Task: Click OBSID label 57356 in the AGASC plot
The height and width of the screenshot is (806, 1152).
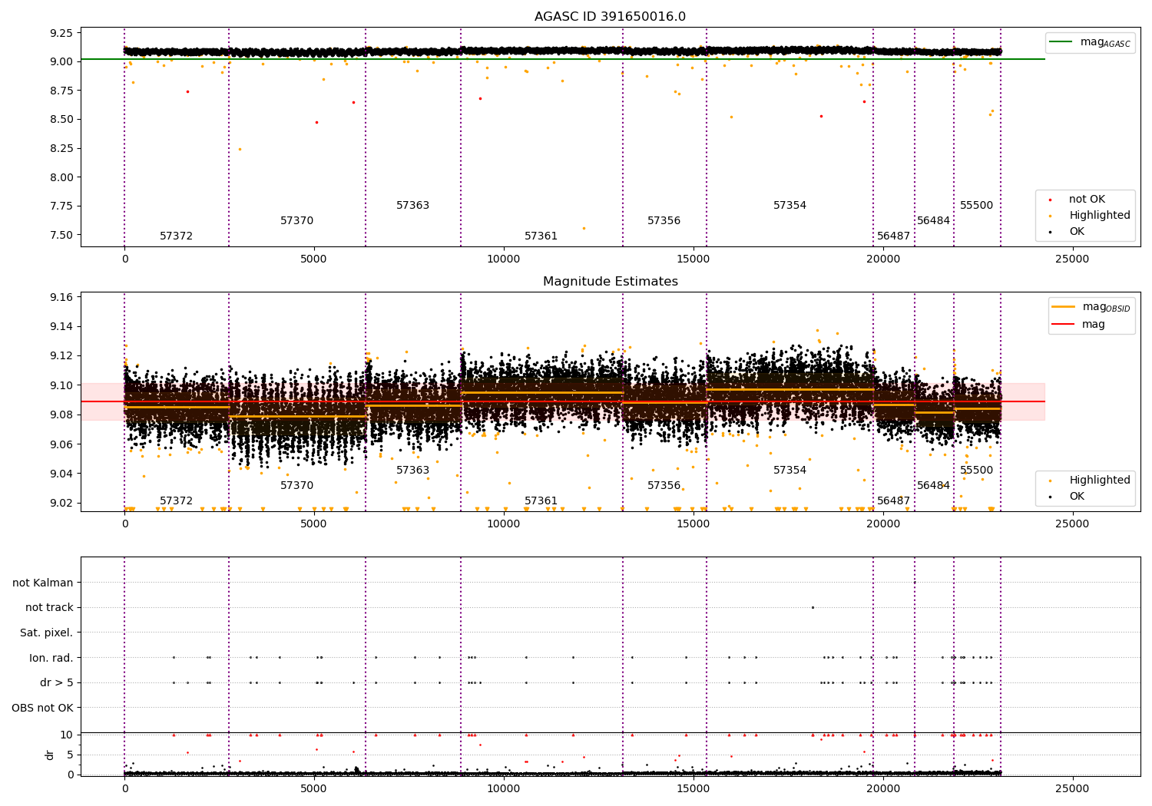Action: (x=664, y=221)
